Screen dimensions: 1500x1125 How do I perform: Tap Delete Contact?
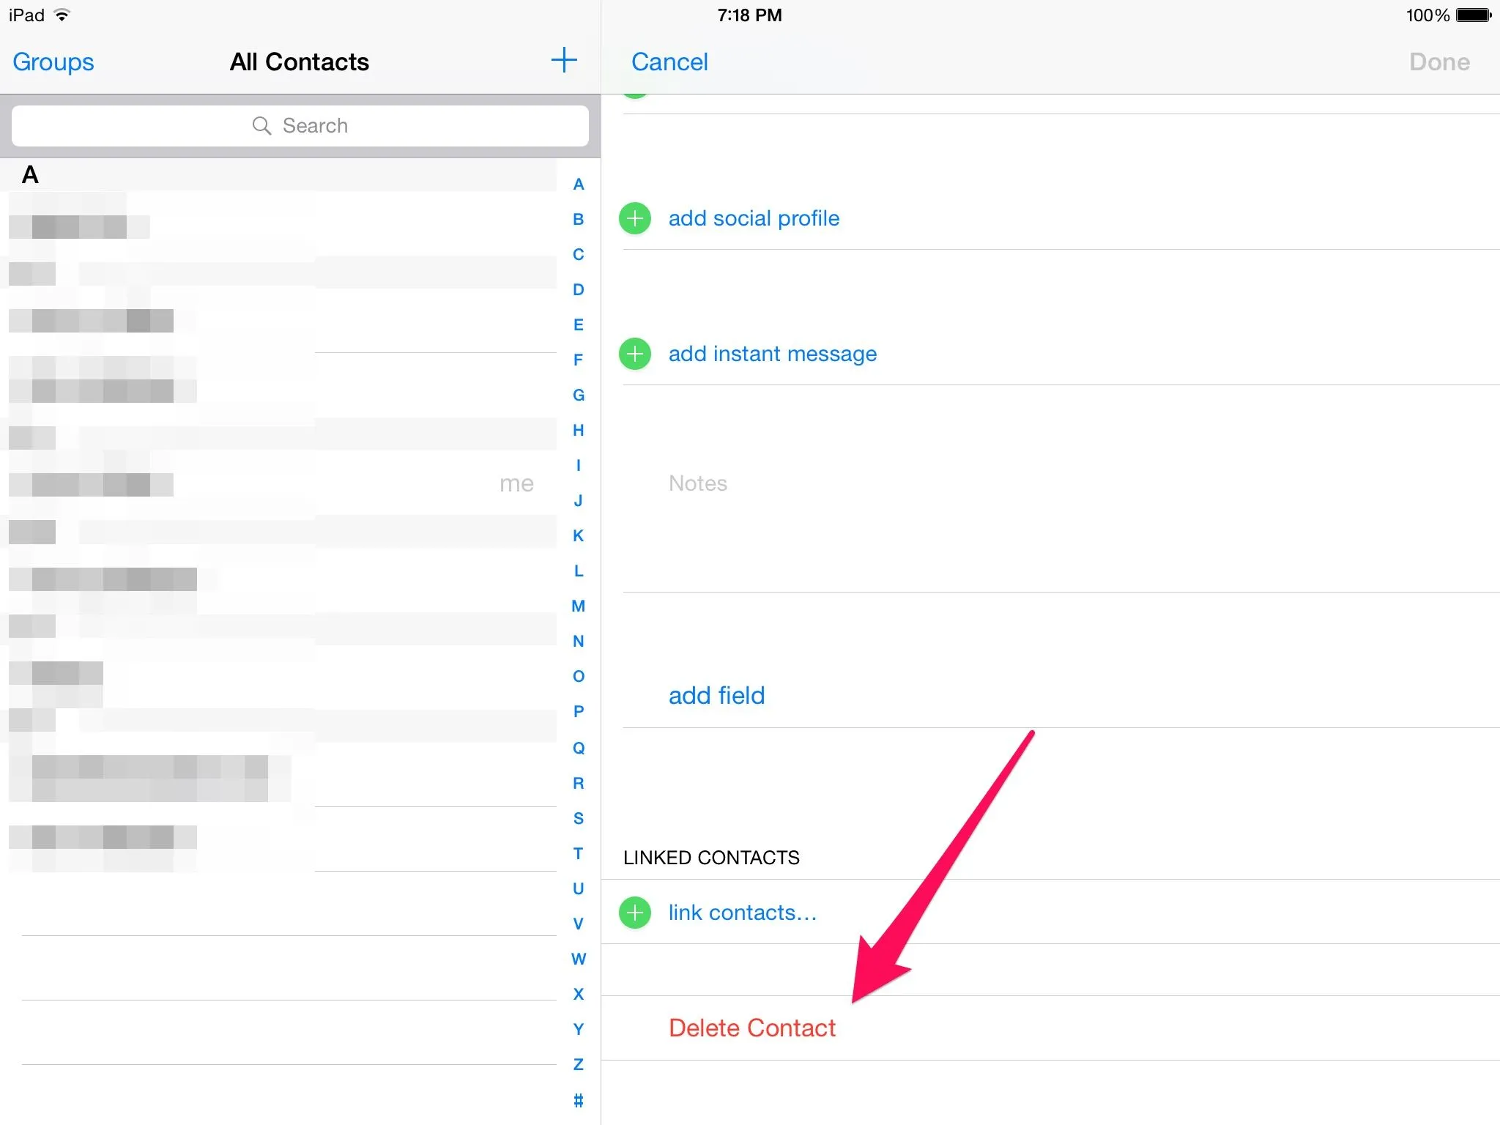(751, 1028)
